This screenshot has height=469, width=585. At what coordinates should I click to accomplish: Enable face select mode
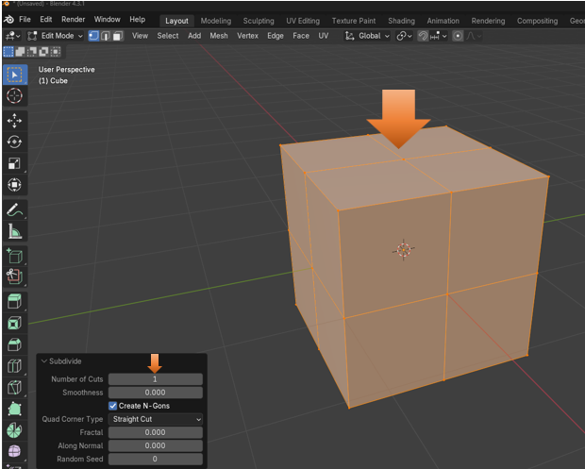(117, 36)
